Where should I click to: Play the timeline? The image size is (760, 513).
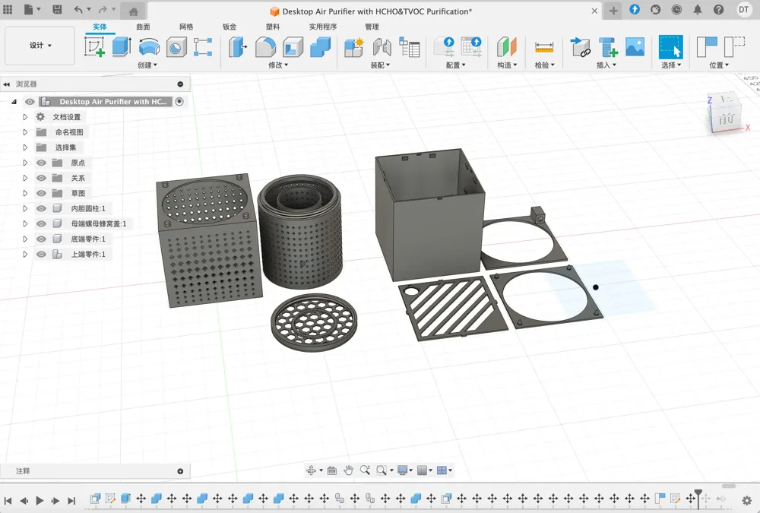click(x=40, y=500)
